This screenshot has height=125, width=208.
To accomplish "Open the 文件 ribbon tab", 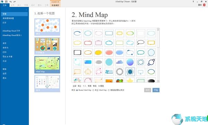I will pyautogui.click(x=5, y=5).
